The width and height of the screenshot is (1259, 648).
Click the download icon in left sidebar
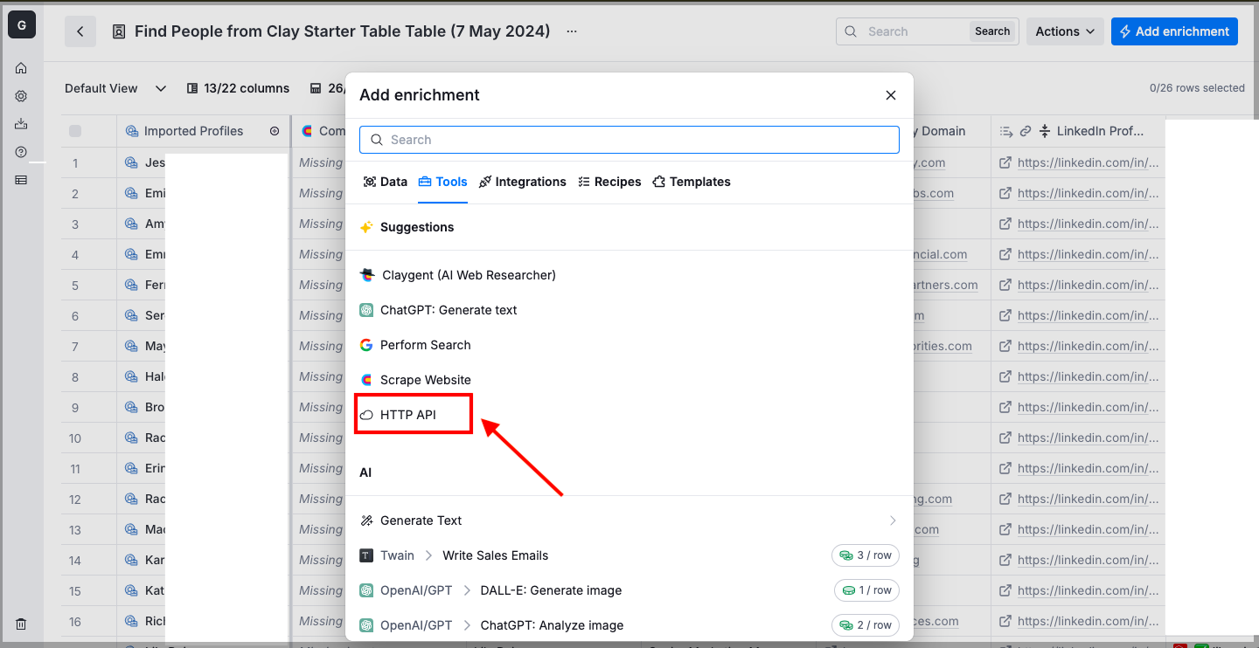[x=21, y=124]
